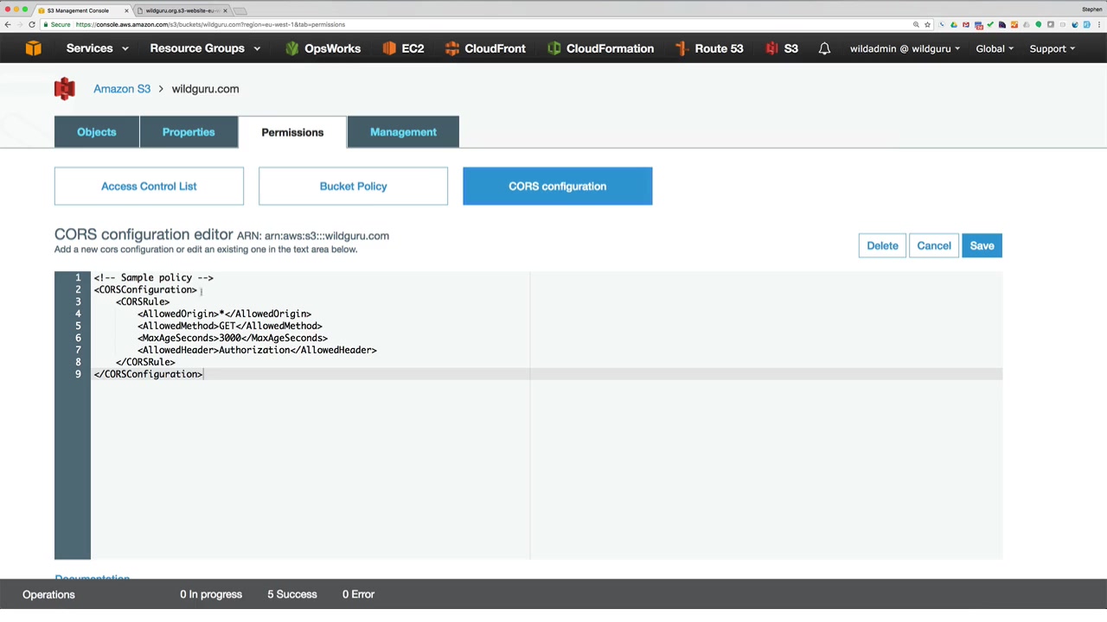Click the wildguru.com bucket name in breadcrumb

(205, 89)
